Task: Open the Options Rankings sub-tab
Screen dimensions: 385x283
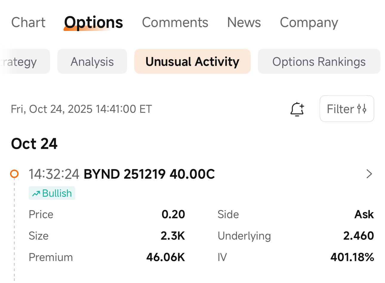Action: 319,62
